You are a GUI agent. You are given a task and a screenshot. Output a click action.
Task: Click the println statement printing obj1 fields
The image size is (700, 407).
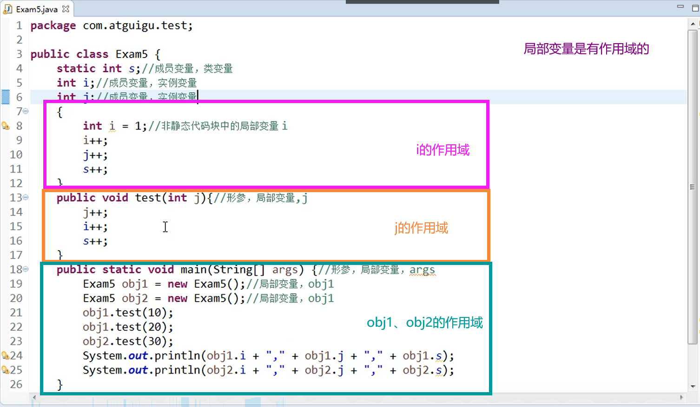[268, 356]
